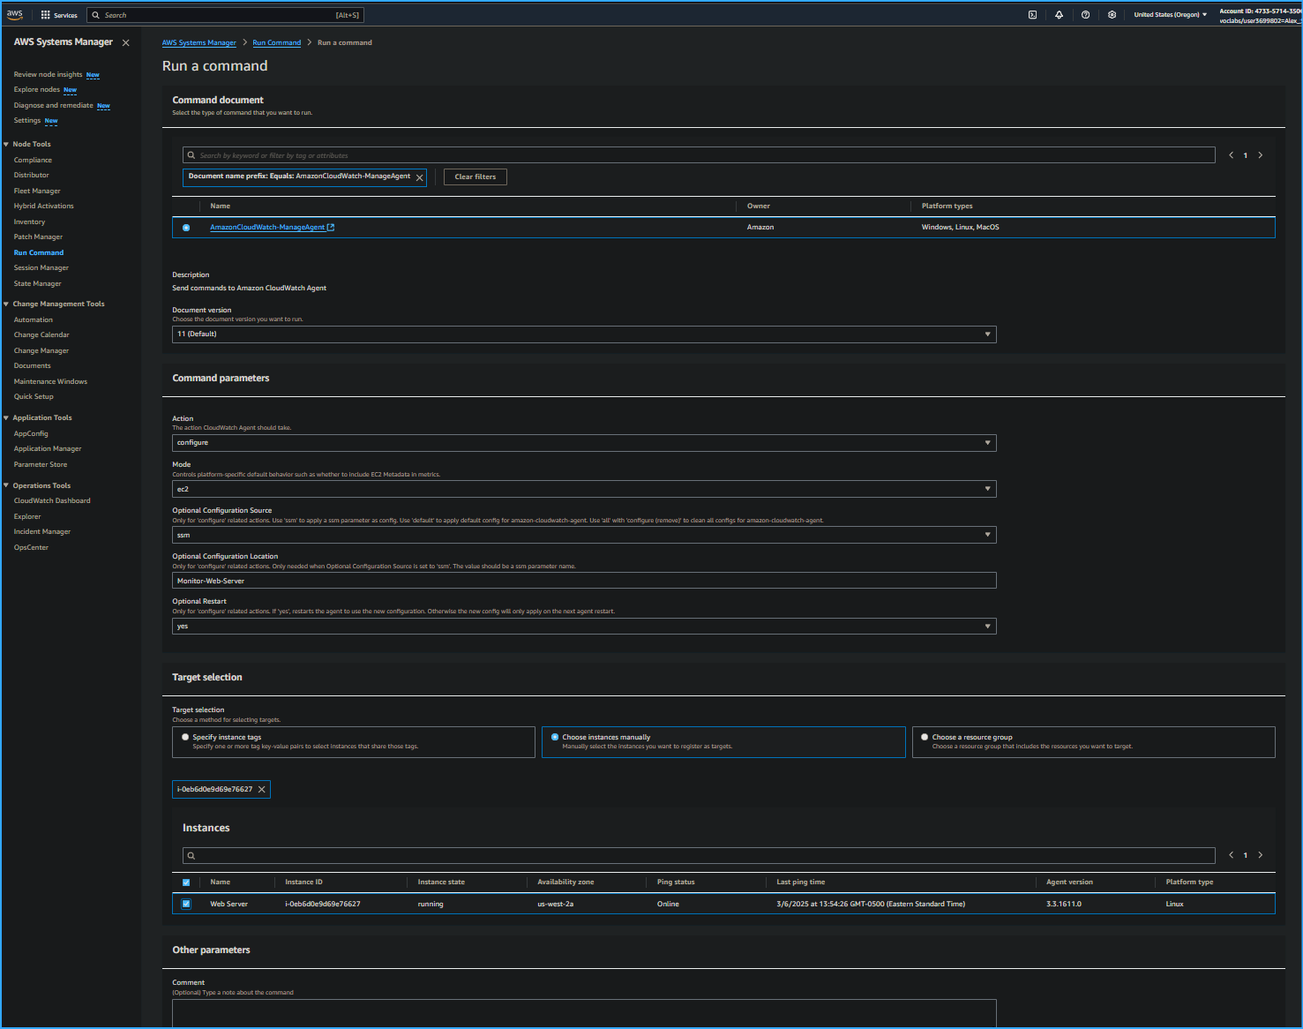Select the Specify instance tags radio button
The image size is (1303, 1029).
184,736
